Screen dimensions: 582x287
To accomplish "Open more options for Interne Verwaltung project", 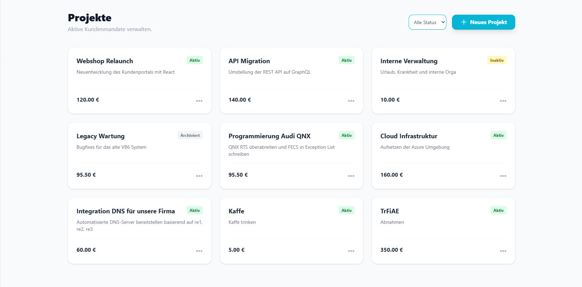I will point(503,101).
